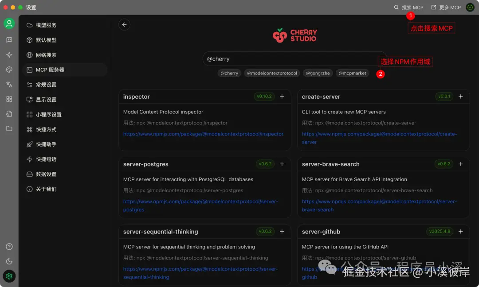Open the create-server npmjs package link
This screenshot has width=479, height=287.
point(379,138)
